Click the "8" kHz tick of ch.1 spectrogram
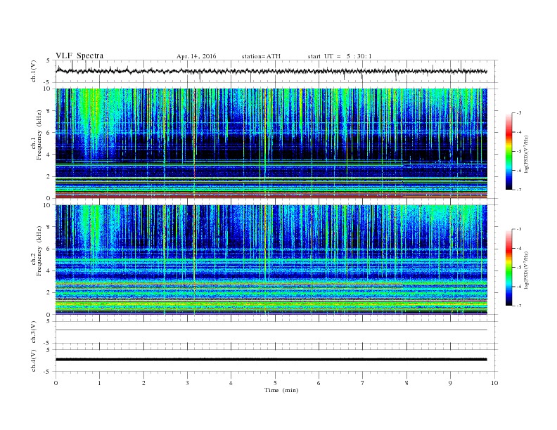 pyautogui.click(x=49, y=111)
